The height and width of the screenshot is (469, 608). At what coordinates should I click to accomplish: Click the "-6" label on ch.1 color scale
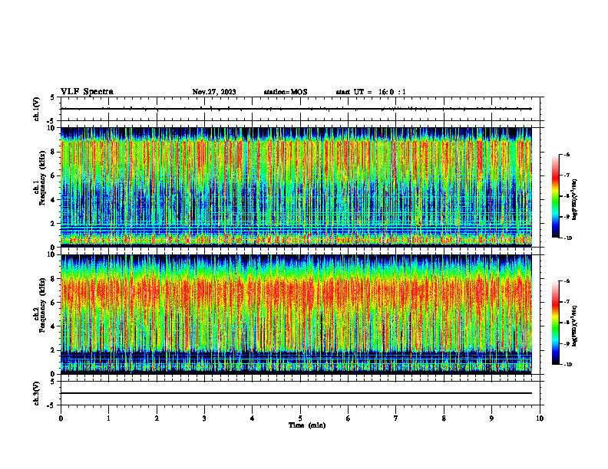(x=567, y=154)
